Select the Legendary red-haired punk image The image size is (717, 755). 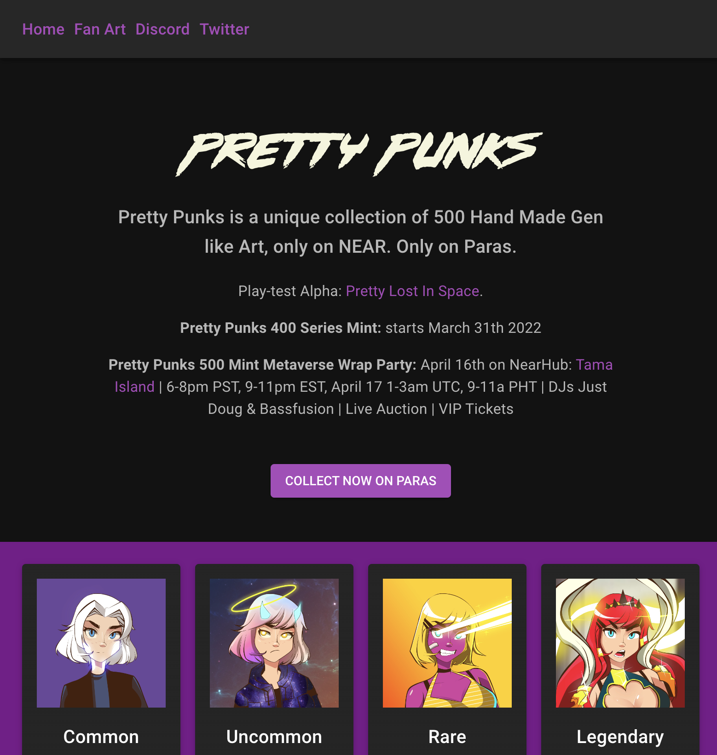(620, 643)
